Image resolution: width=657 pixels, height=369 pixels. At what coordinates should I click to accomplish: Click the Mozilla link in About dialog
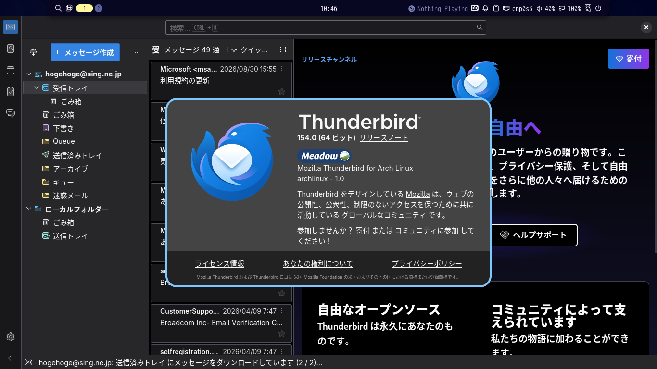tap(418, 194)
